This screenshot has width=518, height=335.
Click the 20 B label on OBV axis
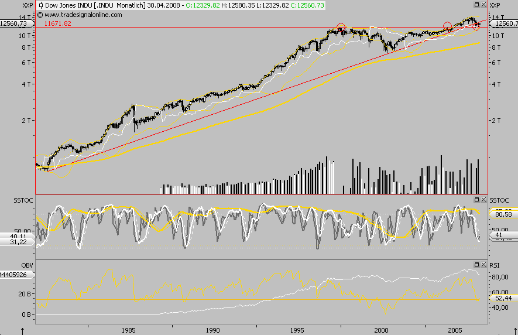tap(25, 293)
